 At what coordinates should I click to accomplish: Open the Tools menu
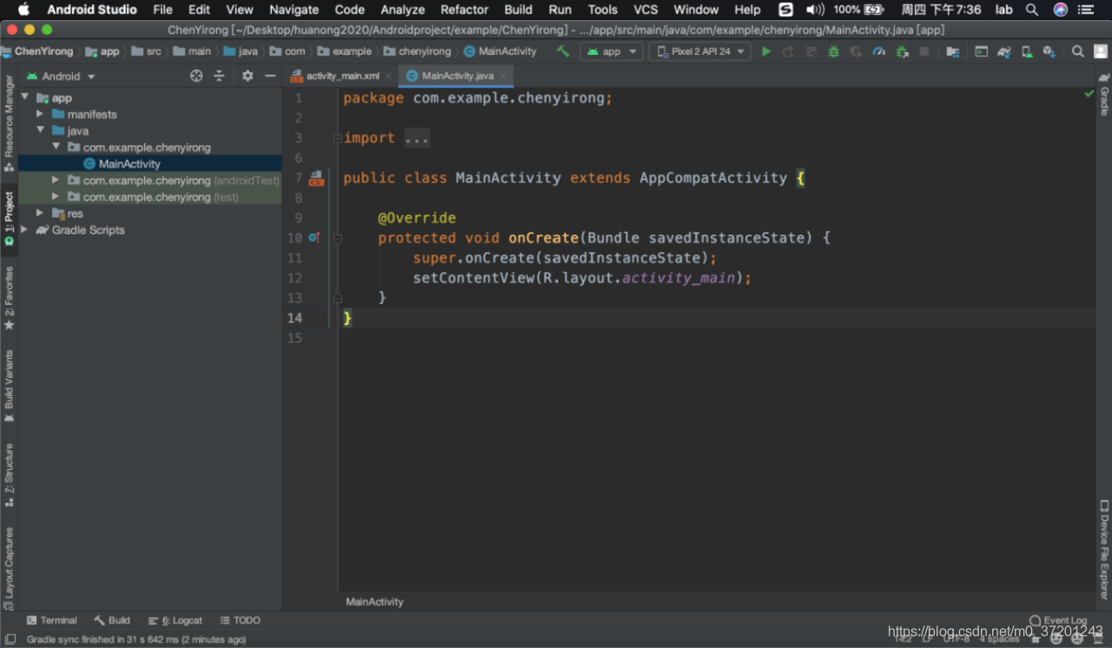[x=602, y=10]
